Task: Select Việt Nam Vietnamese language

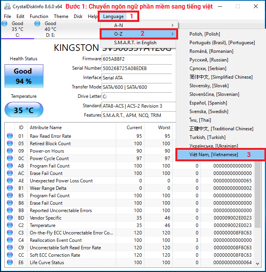Action: pos(220,154)
